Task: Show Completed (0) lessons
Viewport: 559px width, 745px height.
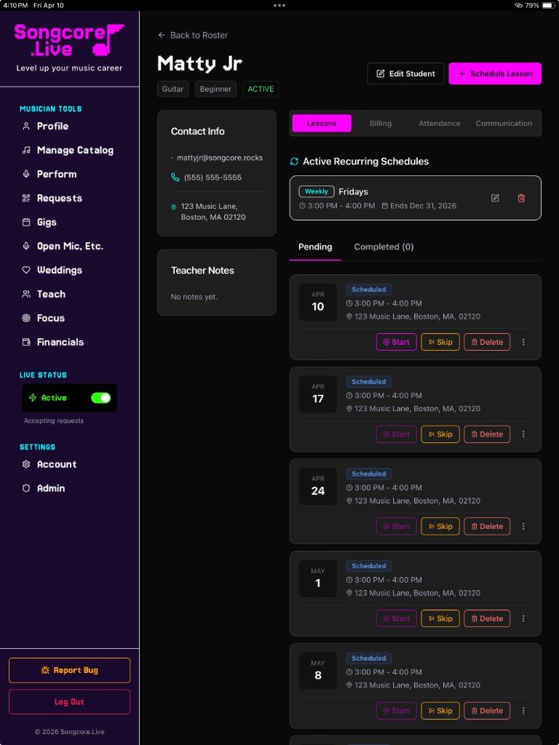Action: [384, 247]
